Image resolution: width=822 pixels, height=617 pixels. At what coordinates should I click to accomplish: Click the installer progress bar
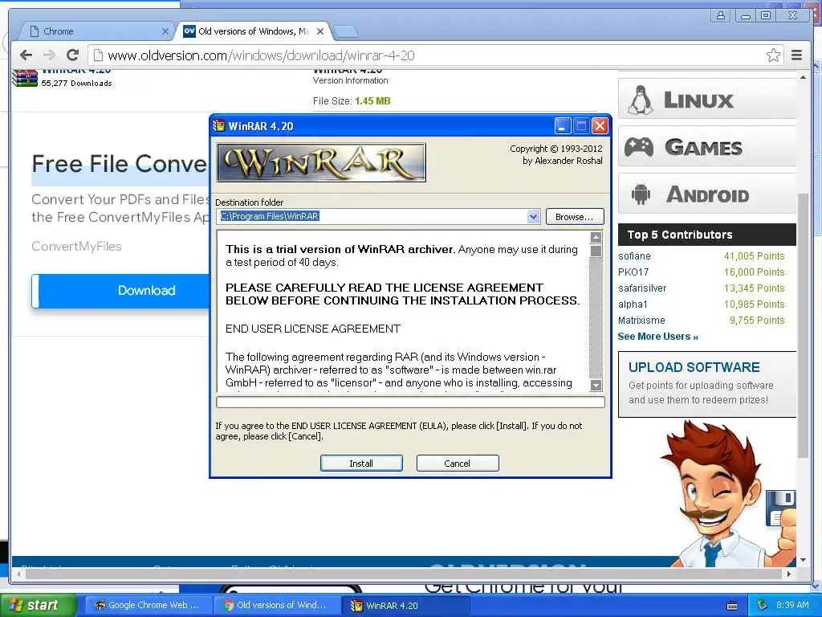(410, 402)
